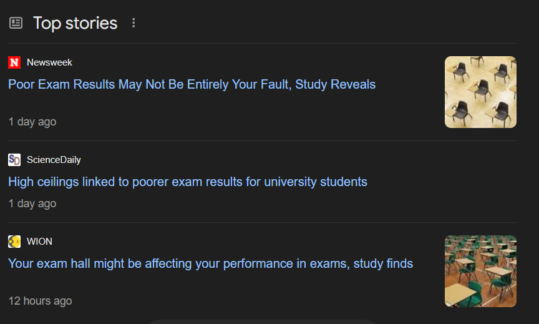Click the yellow WION logo icon

tap(14, 241)
